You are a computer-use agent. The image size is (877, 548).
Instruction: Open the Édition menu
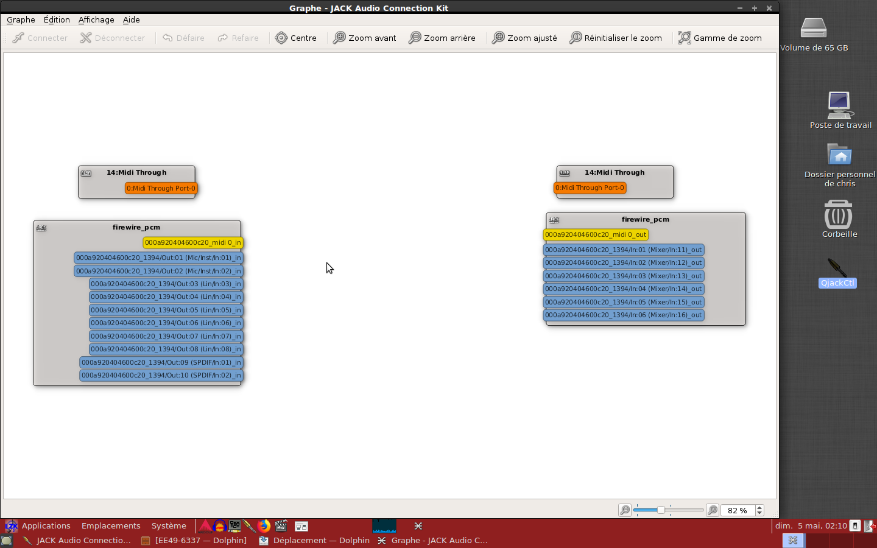[x=57, y=19]
